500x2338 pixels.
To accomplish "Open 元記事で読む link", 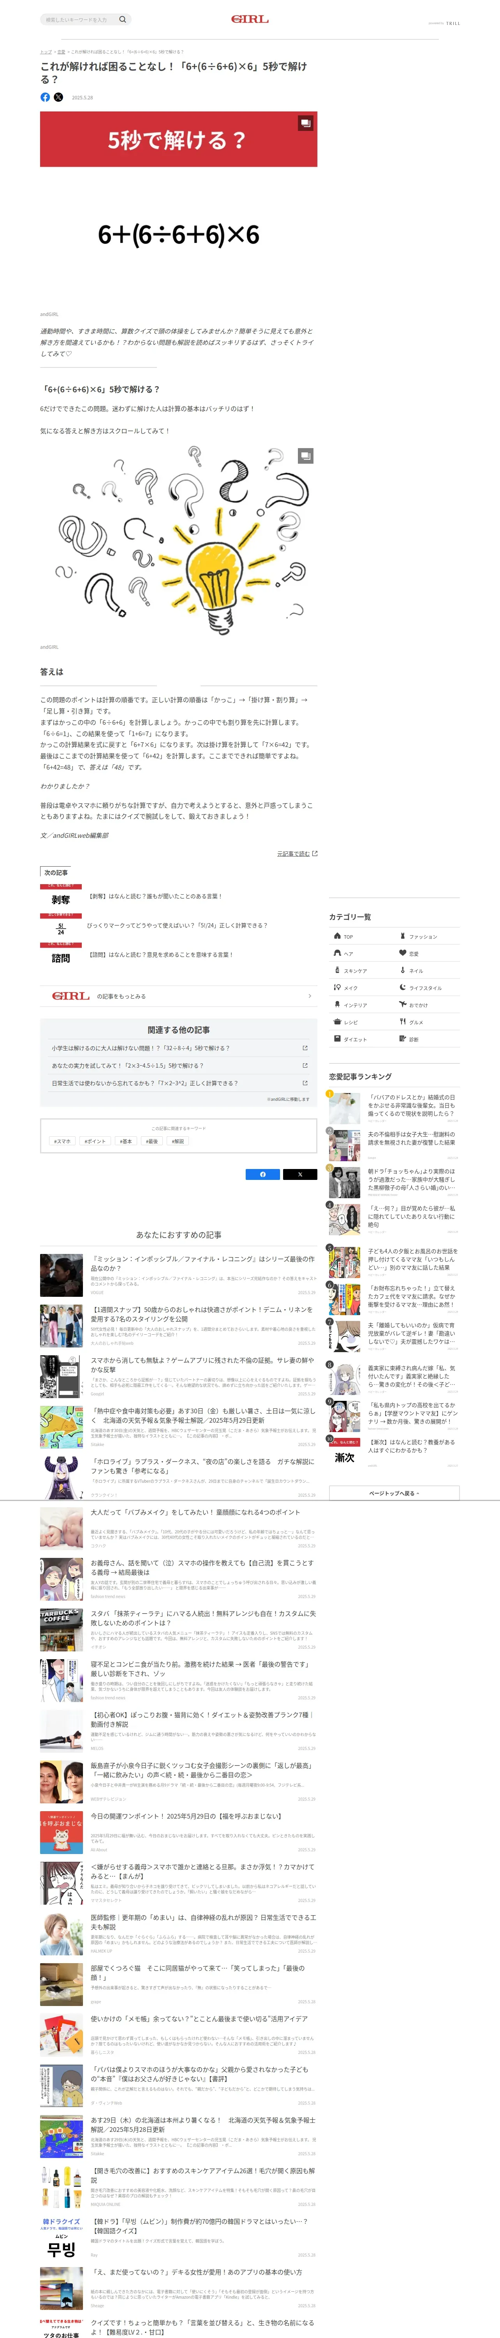I will 293,853.
